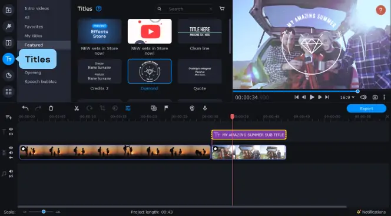
Task: Select the Intro videos category
Action: pos(37,8)
